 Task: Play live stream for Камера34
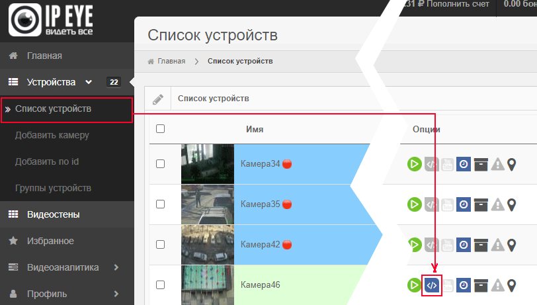tap(414, 164)
